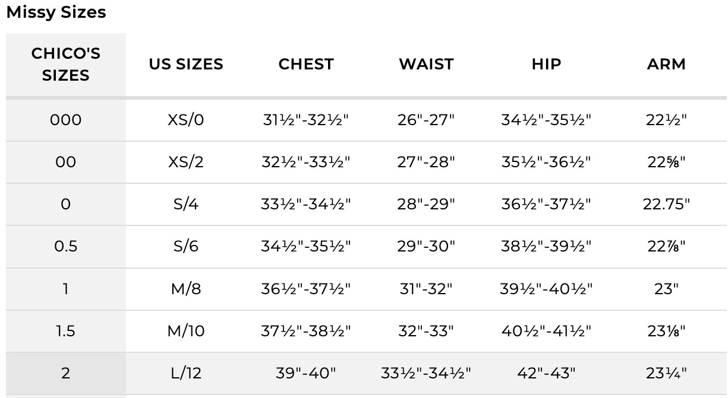Viewport: 728px width, 398px height.
Task: Click the XS/2 US size cell
Action: coord(186,162)
